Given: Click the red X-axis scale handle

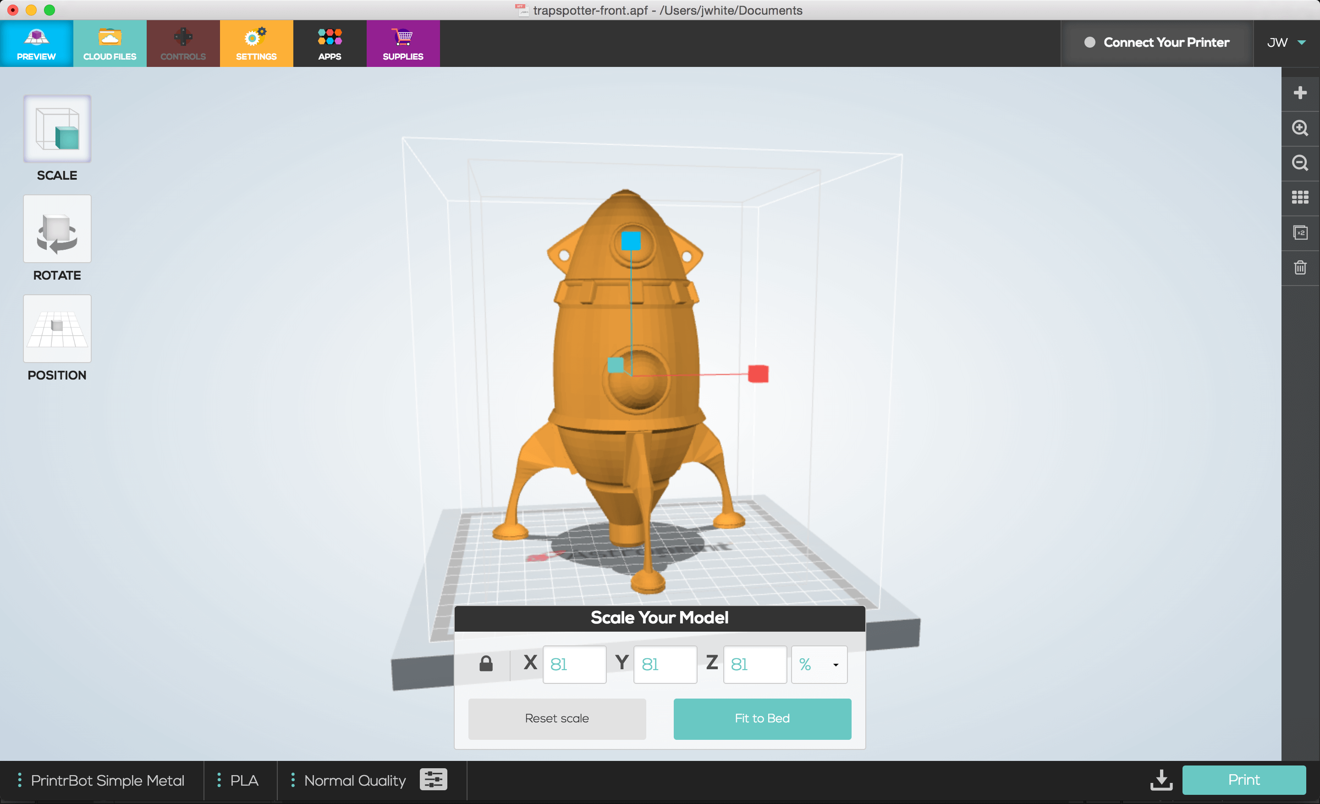Looking at the screenshot, I should tap(758, 373).
